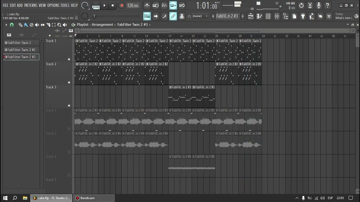
Task: Stop playback with the Stop button
Action: click(x=113, y=5)
